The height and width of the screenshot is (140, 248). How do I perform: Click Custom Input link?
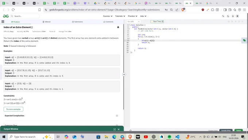coord(213,130)
